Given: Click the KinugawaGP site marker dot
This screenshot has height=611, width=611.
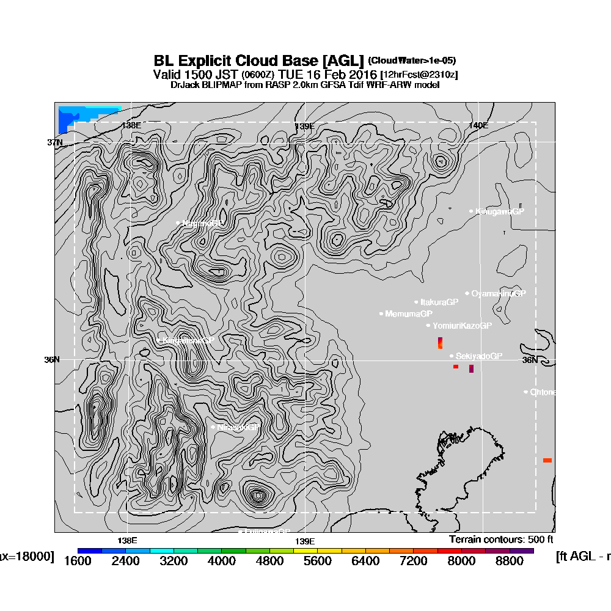Looking at the screenshot, I should (x=471, y=211).
